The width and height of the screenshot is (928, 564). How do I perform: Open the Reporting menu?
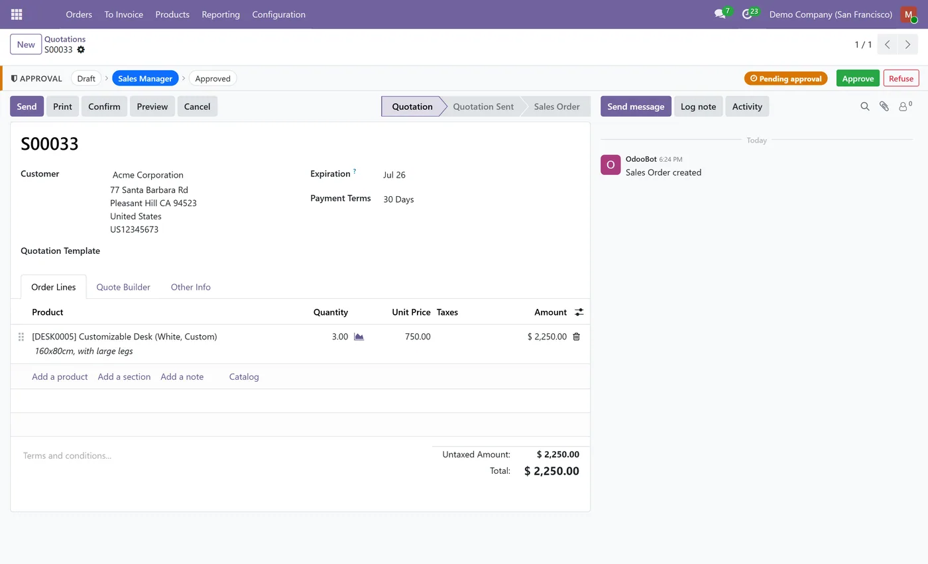[221, 14]
